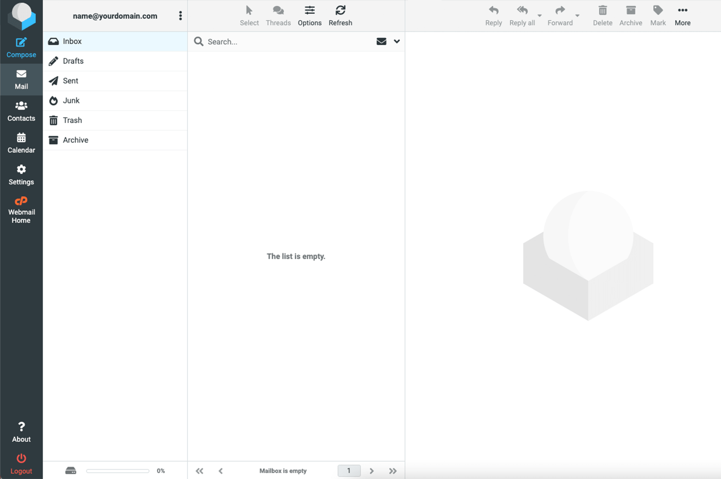Jump to the last page
721x479 pixels.
(x=393, y=471)
